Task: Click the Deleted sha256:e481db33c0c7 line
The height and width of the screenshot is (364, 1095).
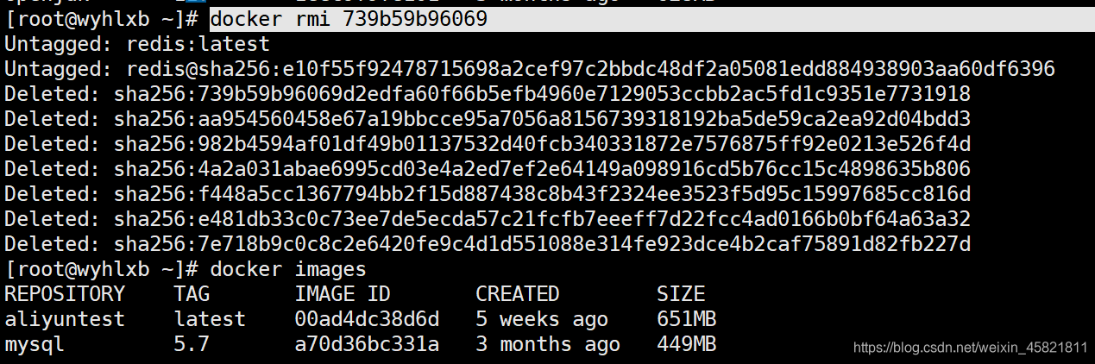Action: pos(488,219)
